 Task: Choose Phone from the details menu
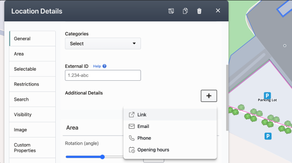[144, 138]
